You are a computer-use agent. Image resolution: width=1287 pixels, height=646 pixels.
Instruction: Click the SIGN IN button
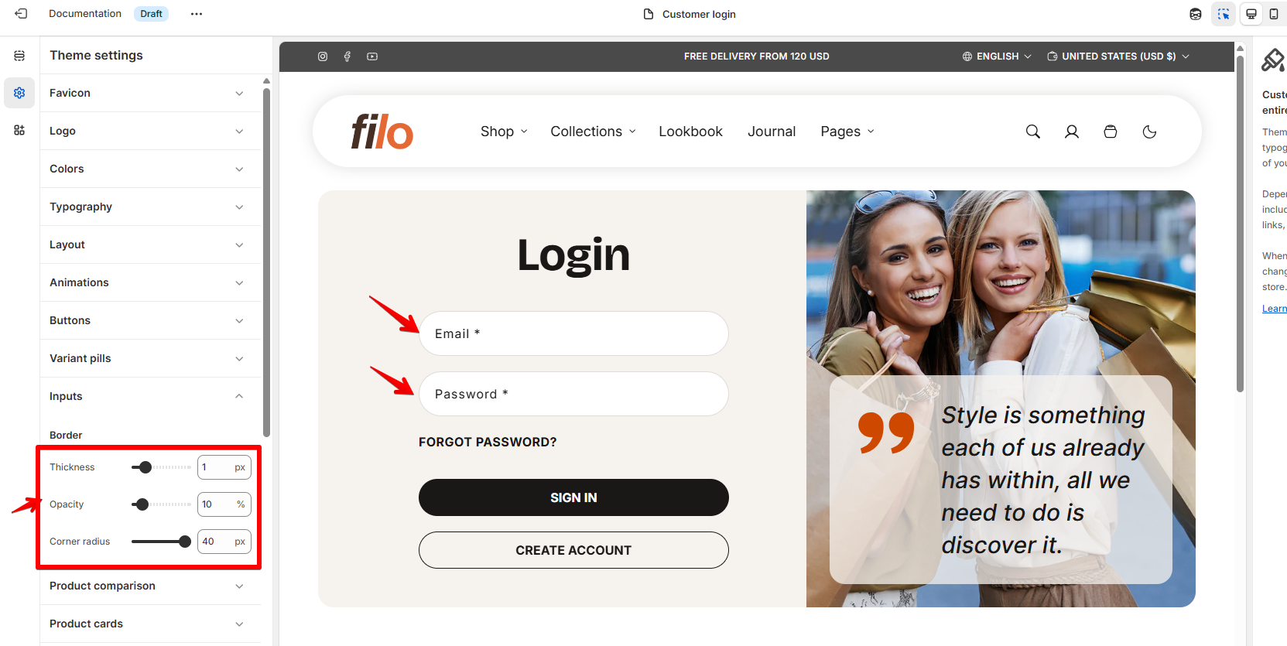[573, 497]
